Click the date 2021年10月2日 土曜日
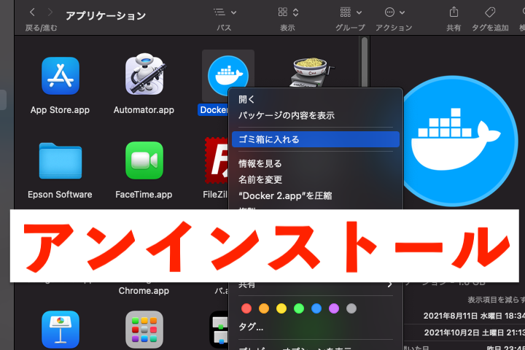Image resolution: width=525 pixels, height=350 pixels. (x=465, y=332)
